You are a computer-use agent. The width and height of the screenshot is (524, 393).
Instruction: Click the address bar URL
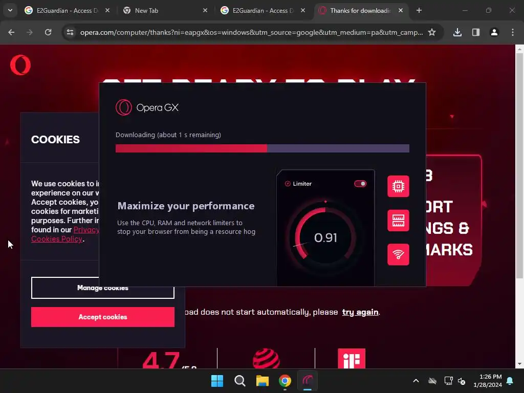tap(251, 32)
